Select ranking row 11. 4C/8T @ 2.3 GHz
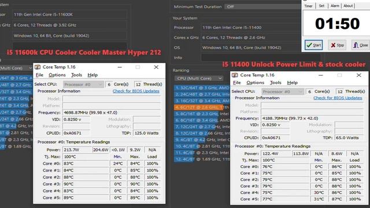The image size is (370, 208). tap(202, 153)
